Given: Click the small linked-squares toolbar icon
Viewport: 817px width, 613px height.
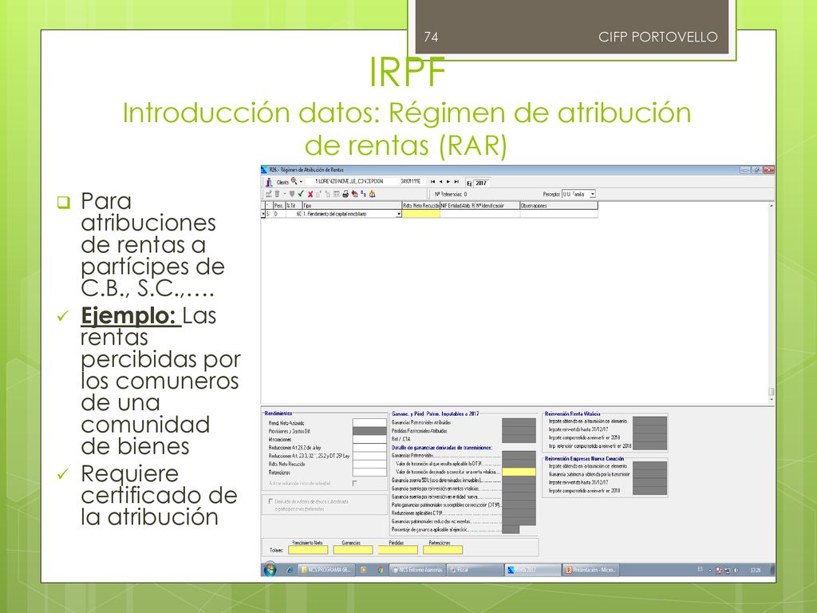Looking at the screenshot, I should [363, 194].
